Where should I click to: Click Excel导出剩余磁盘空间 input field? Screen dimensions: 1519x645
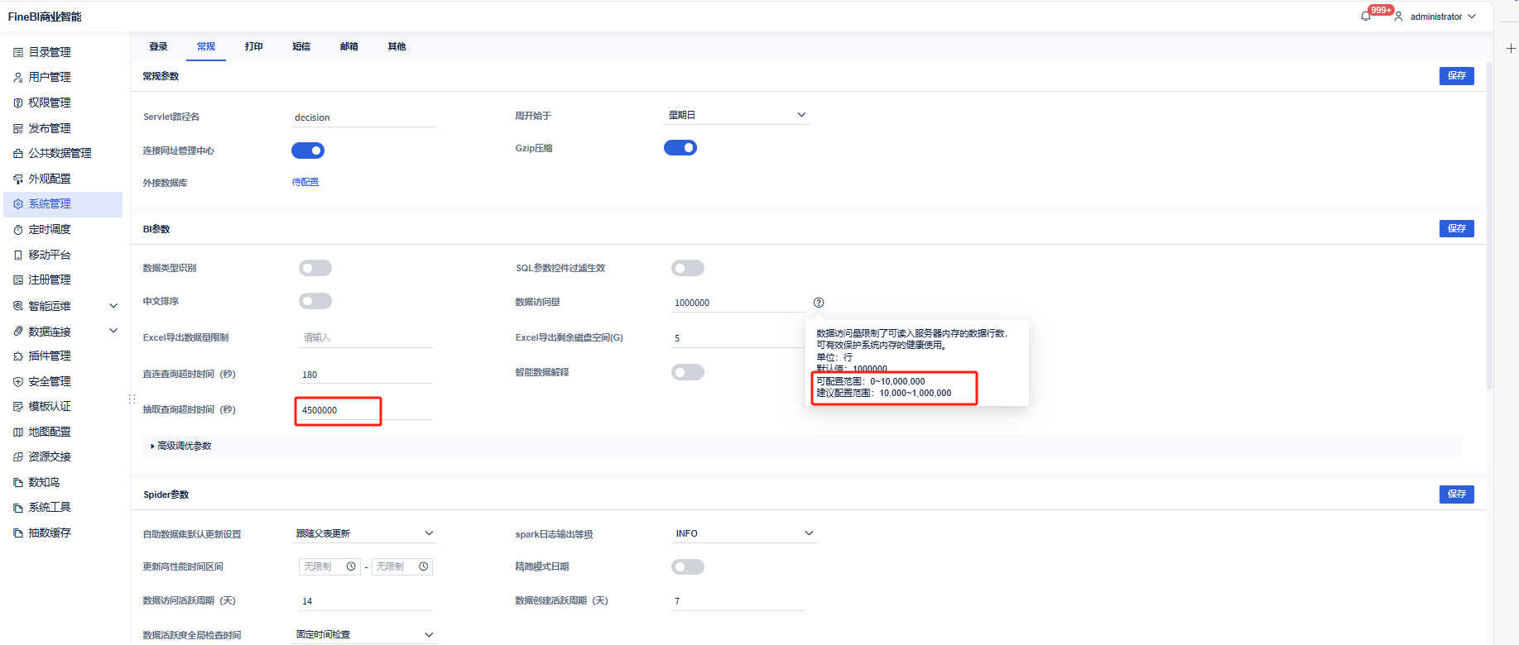(x=738, y=338)
